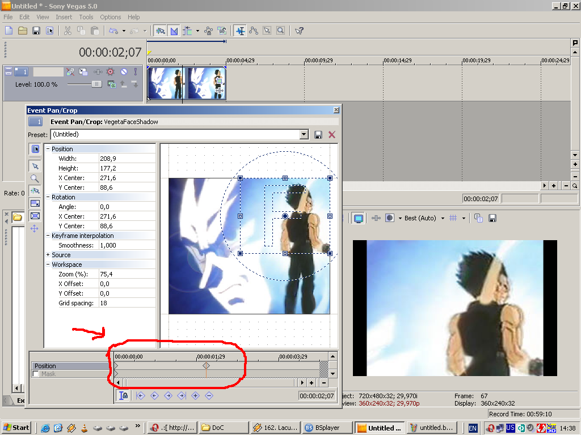Toggle the track solo exclamation icon

[x=136, y=72]
